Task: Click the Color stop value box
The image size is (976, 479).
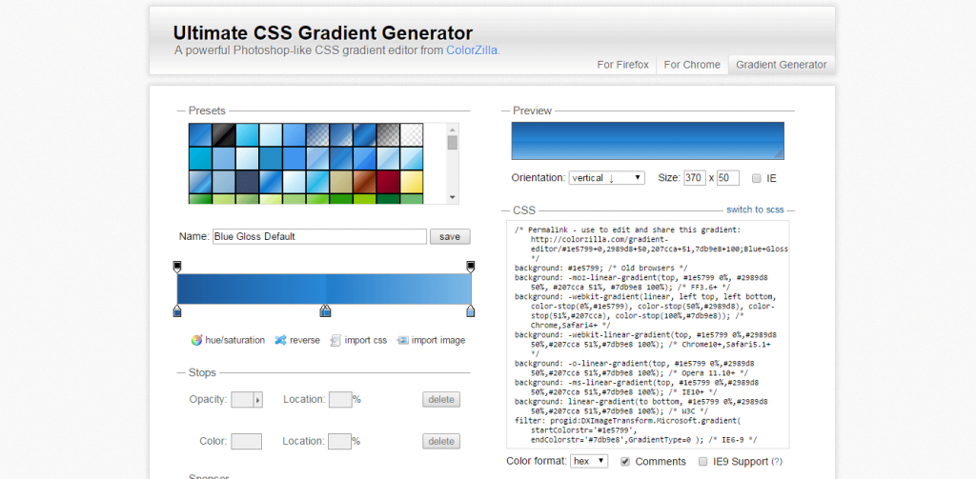Action: [x=247, y=441]
